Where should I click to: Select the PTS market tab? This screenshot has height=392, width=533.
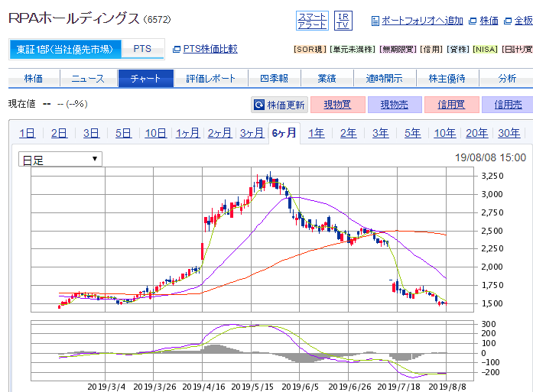tap(142, 49)
